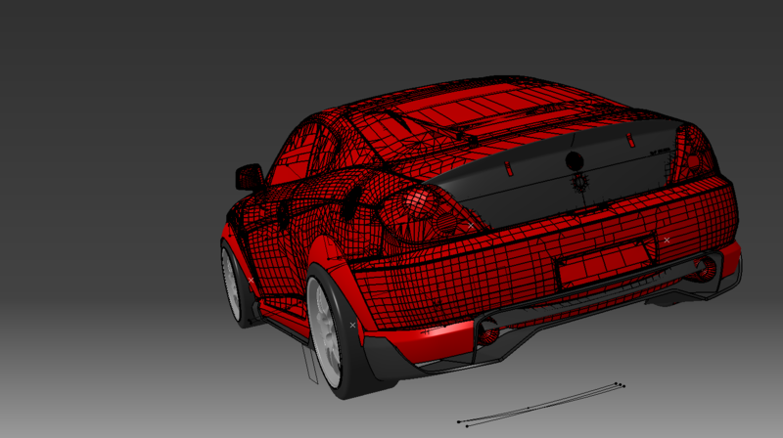The width and height of the screenshot is (783, 438).
Task: Click the X marker beside the front wheel
Action: (x=251, y=280)
